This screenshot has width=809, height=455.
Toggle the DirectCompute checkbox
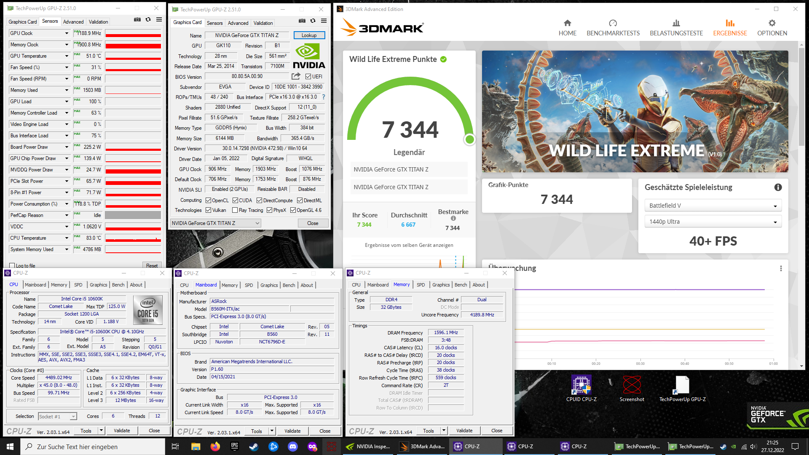tap(259, 201)
